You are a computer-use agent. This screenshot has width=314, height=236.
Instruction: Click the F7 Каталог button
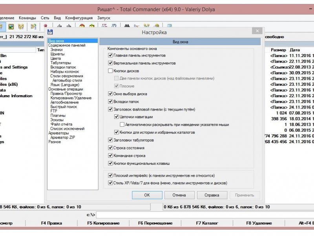pyautogui.click(x=207, y=223)
